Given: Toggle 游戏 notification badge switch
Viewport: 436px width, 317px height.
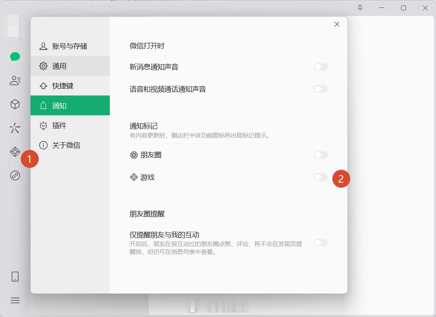Looking at the screenshot, I should [x=321, y=177].
